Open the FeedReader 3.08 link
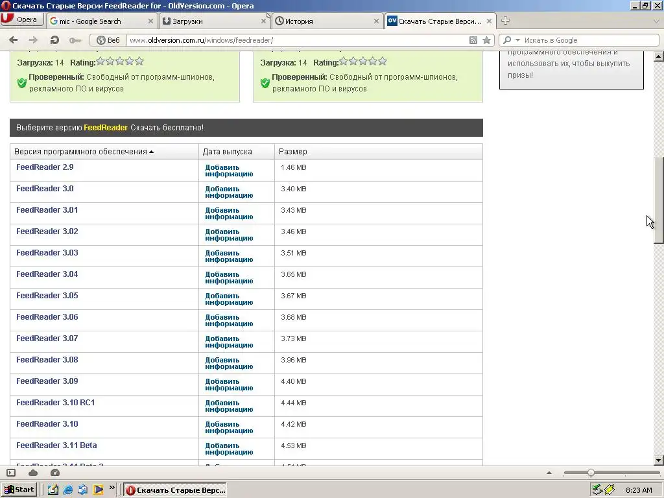The width and height of the screenshot is (664, 498). tap(47, 359)
